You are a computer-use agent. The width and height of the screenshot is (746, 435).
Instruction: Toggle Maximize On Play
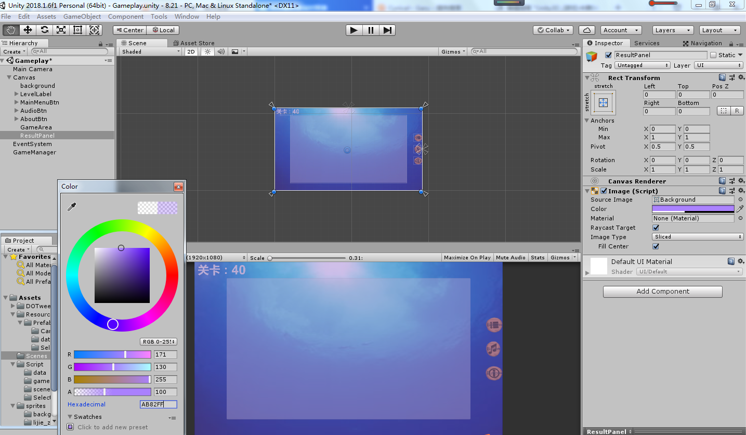[x=467, y=258]
